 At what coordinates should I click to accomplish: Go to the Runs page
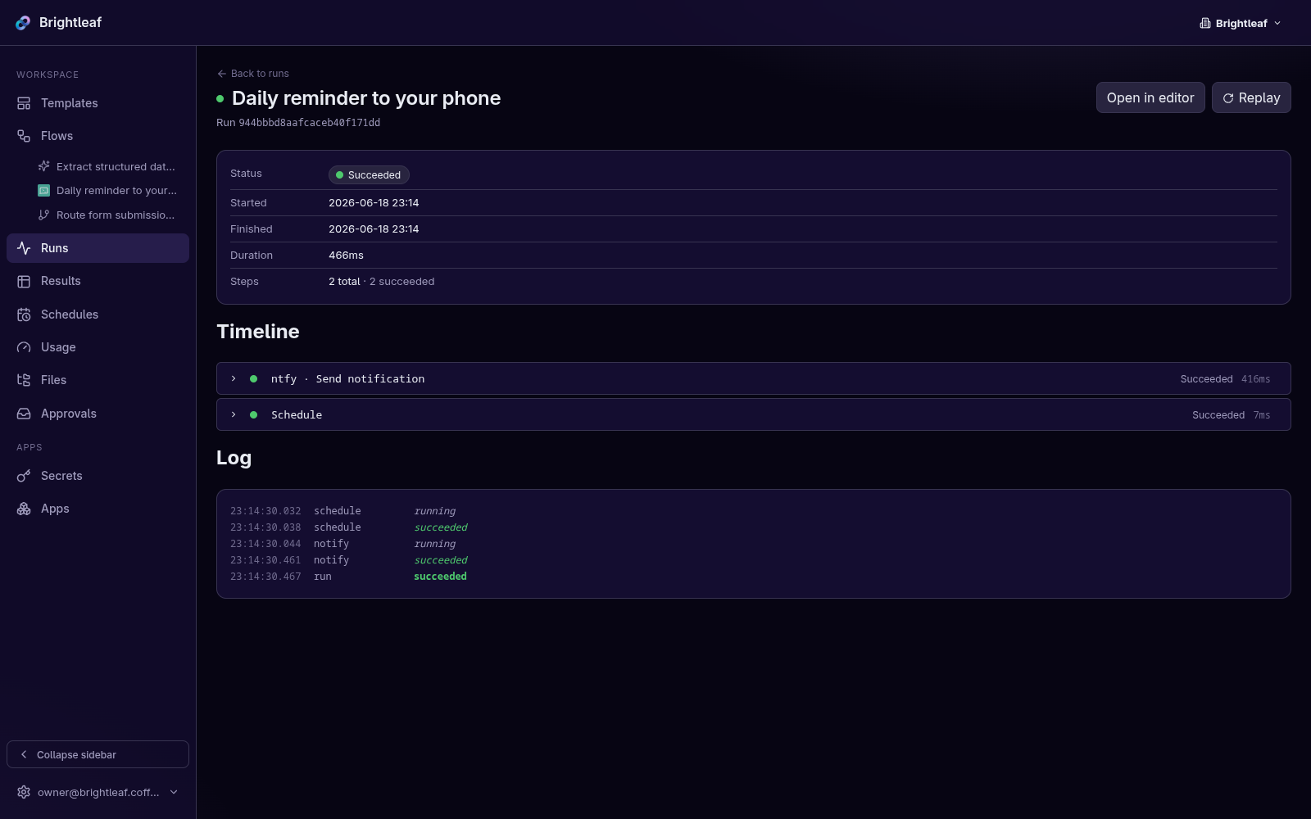click(x=98, y=248)
